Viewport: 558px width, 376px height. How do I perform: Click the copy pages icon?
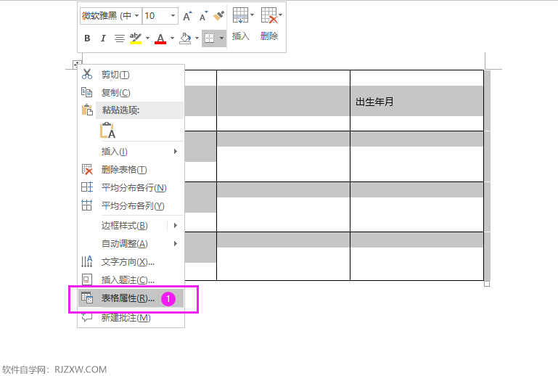pos(87,92)
